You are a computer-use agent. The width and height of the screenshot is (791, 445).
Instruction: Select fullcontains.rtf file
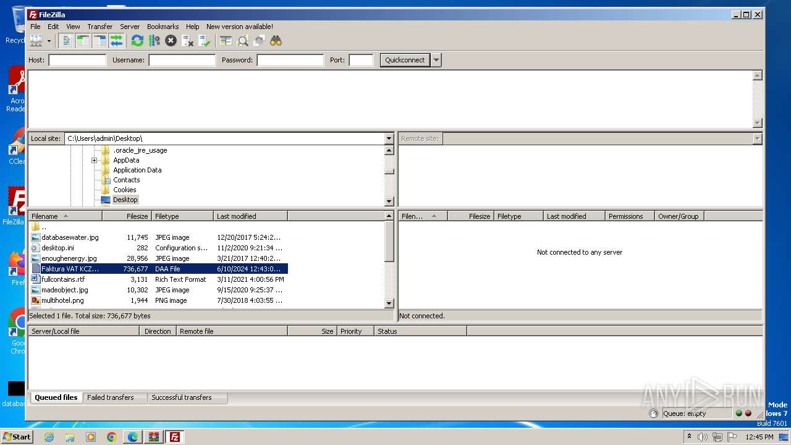[158, 279]
